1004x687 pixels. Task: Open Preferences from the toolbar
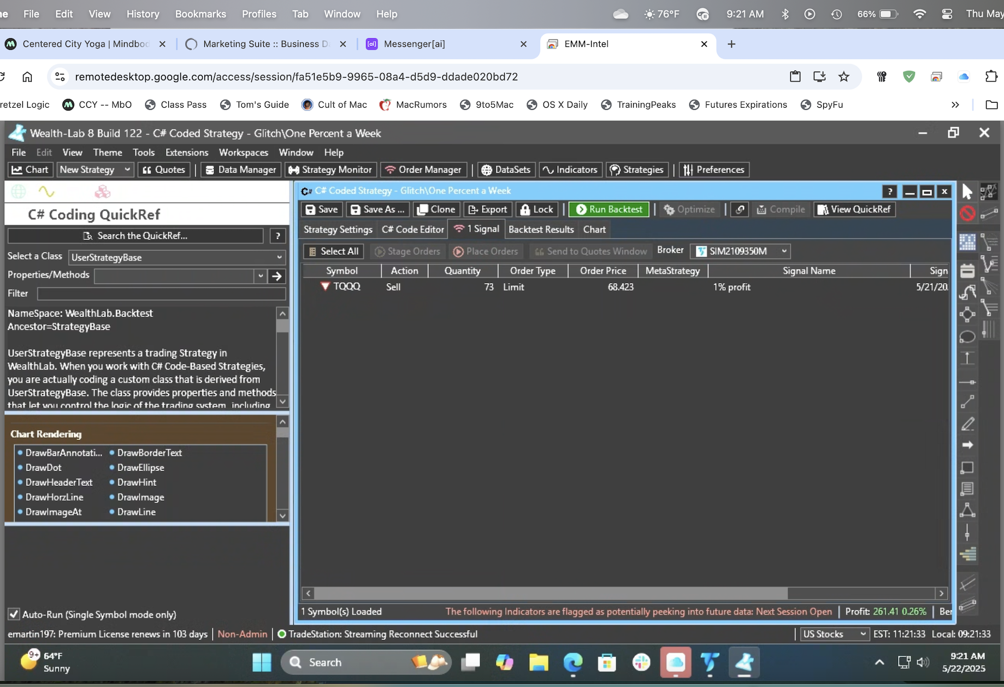pos(714,169)
